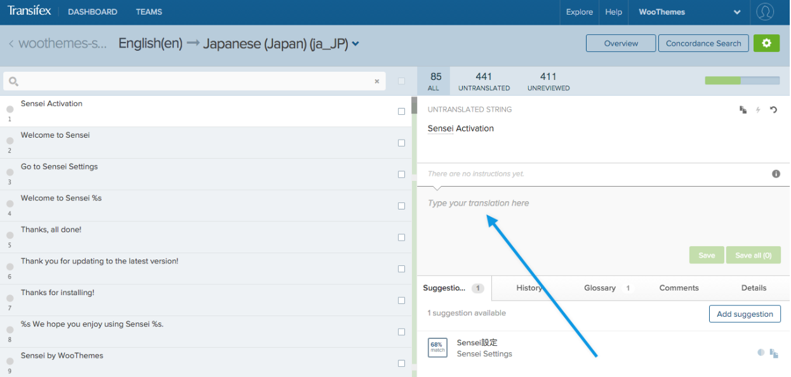
Task: Click the underlined Sensei glossary term
Action: click(441, 128)
